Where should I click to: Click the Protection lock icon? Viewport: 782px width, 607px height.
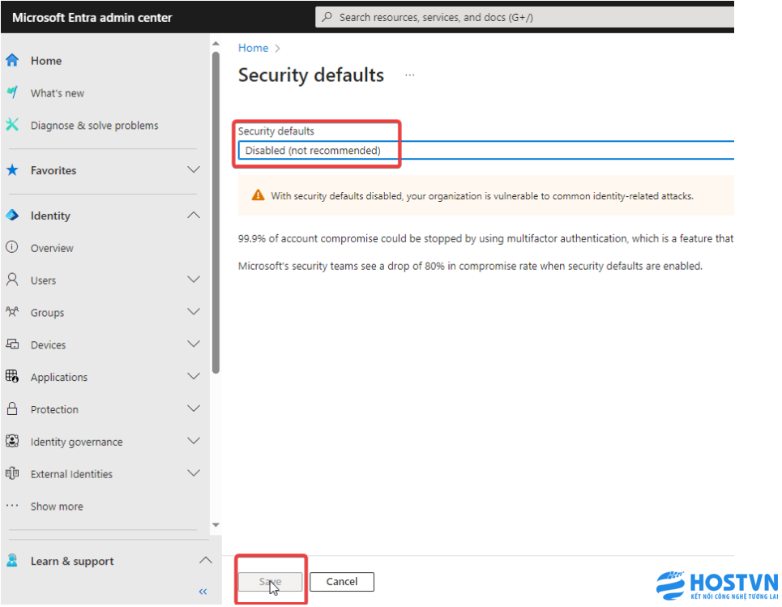pyautogui.click(x=12, y=409)
